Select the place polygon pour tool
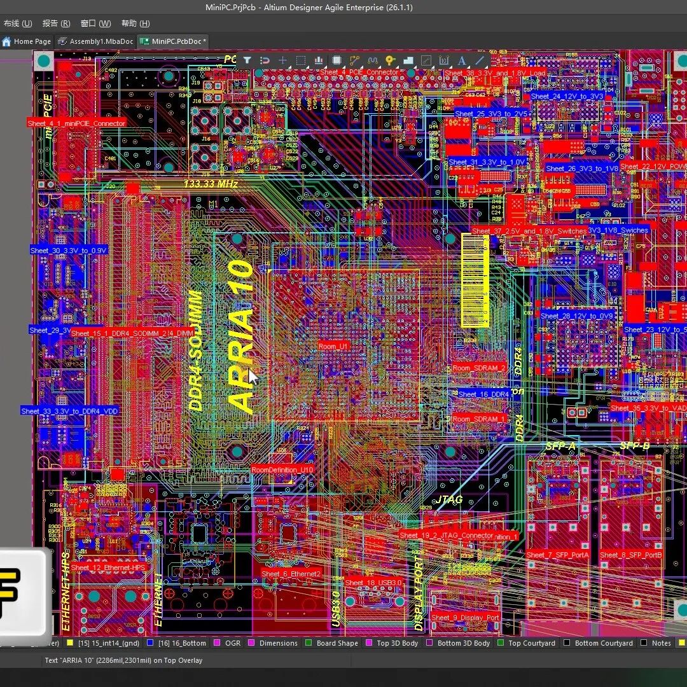 click(x=408, y=60)
